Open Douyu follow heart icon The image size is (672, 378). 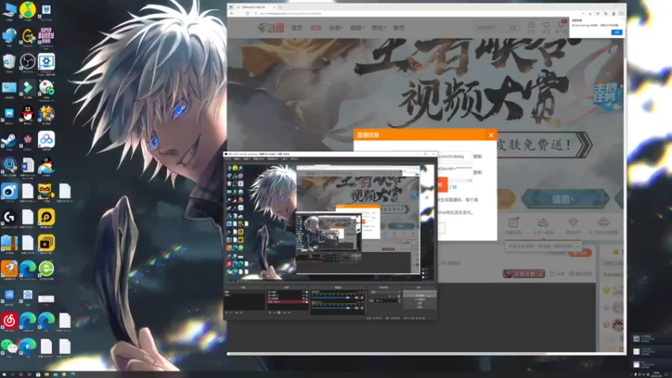546,27
